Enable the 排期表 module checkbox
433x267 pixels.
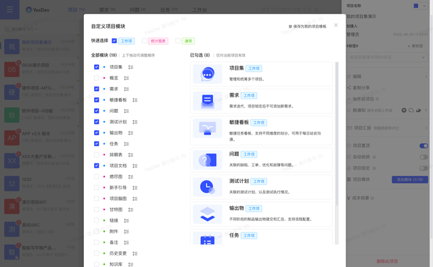click(x=96, y=155)
